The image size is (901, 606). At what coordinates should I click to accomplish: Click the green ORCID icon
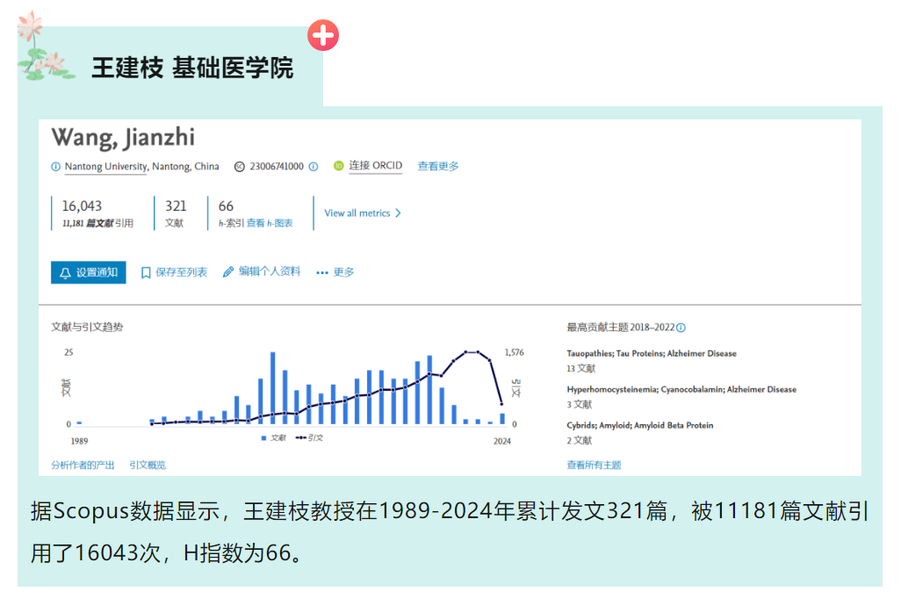338,166
